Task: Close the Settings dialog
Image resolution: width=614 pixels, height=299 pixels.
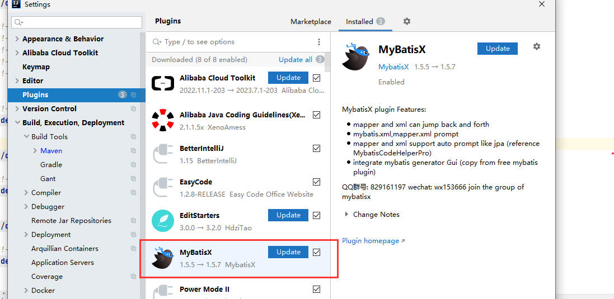Action: [542, 4]
